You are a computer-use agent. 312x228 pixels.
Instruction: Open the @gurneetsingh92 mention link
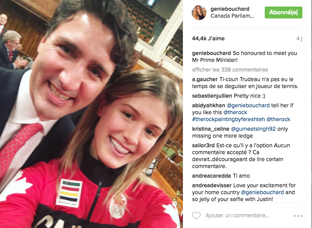(x=253, y=129)
